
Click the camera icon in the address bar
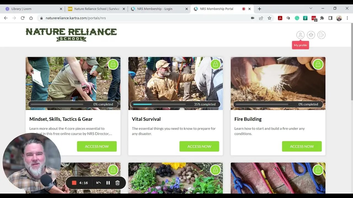pos(253,18)
